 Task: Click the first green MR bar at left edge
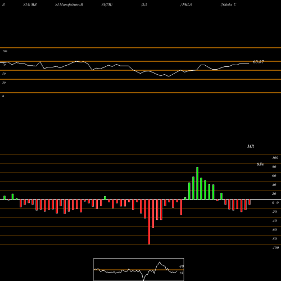point(4,198)
